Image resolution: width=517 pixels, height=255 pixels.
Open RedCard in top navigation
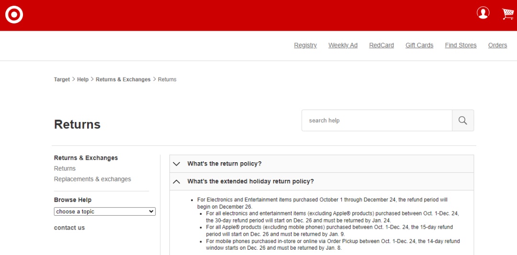[382, 45]
